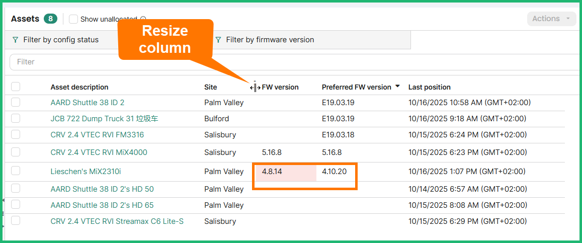
Task: Open the AARD Shuttle 38 ID 2 asset link
Action: point(88,103)
